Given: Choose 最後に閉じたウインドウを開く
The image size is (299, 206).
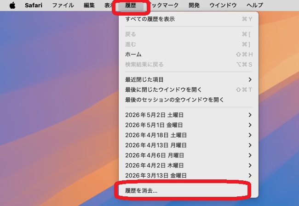Looking at the screenshot, I should (x=189, y=89).
